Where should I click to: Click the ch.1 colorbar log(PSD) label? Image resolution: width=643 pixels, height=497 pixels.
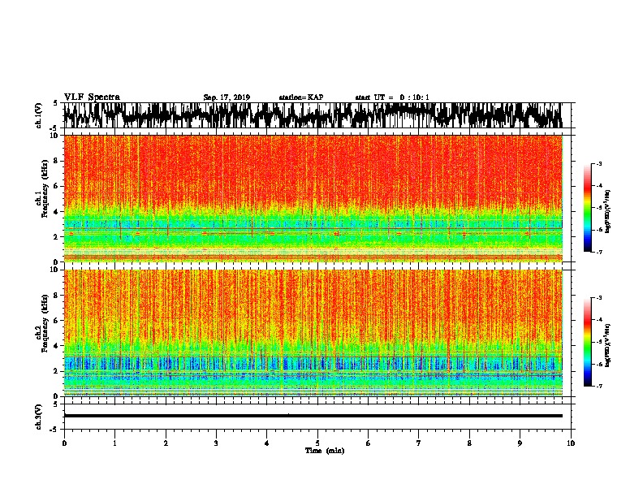(x=608, y=211)
